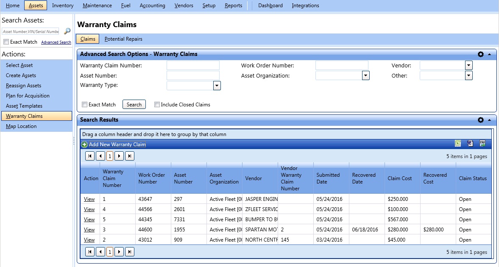The image size is (499, 267).
Task: View warranty claim for work order 44345
Action: [89, 220]
